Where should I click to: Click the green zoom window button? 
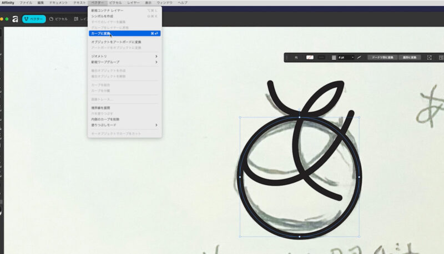point(7,19)
